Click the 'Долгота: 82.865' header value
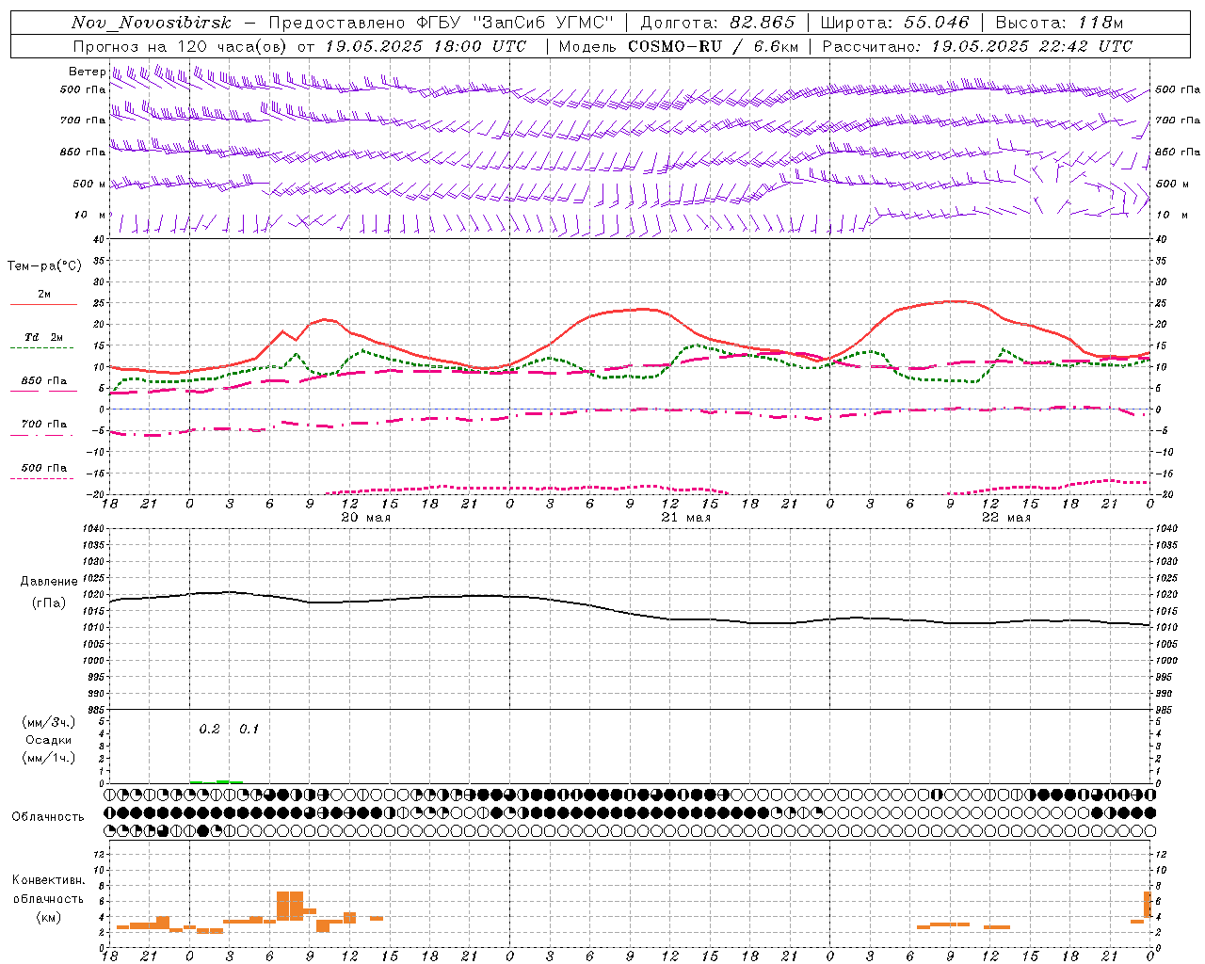Screen dimensions: 1205x964 click(x=717, y=24)
